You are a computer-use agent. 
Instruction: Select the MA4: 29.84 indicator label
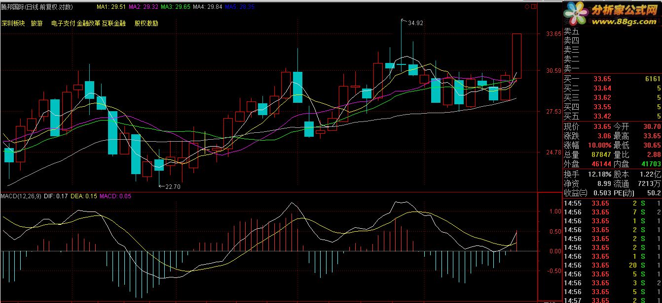point(208,7)
